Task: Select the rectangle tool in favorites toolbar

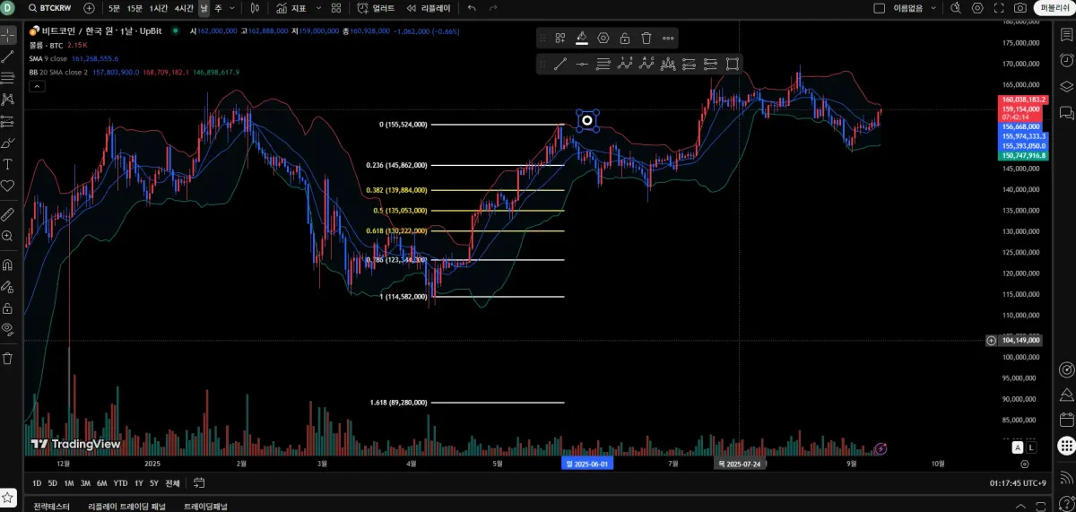Action: coord(733,64)
